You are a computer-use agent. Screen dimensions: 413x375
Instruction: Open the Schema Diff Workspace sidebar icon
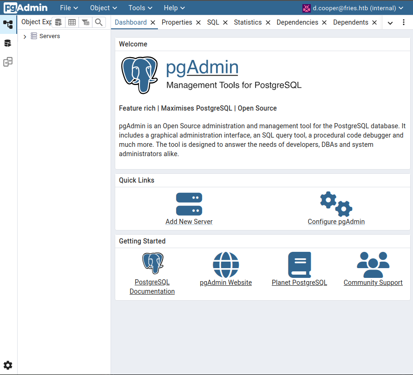click(8, 62)
